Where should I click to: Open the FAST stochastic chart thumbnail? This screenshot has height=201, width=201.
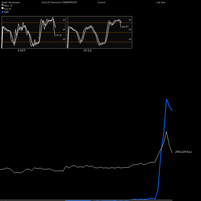pyautogui.click(x=34, y=32)
